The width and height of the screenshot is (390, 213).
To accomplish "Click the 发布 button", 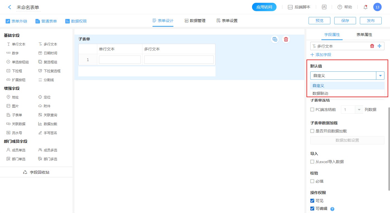I will [370, 21].
